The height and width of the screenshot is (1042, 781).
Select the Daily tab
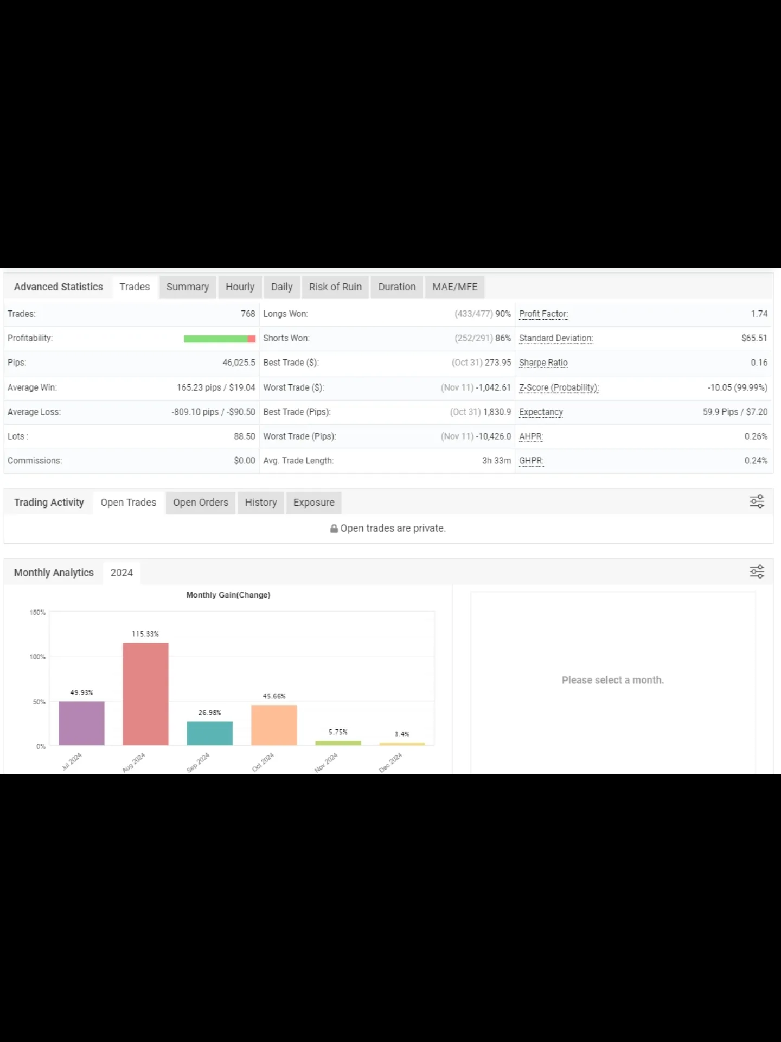click(x=281, y=287)
